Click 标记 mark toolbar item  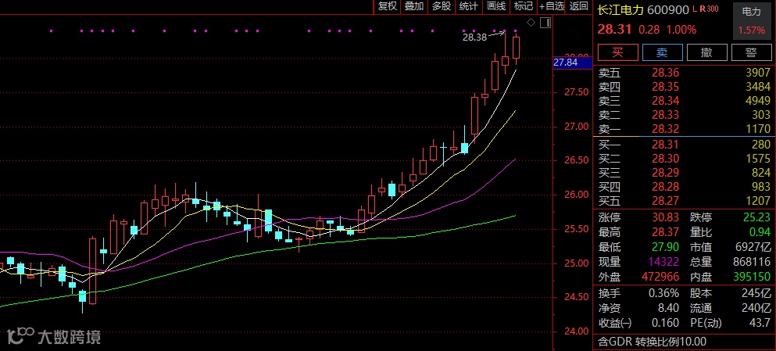pos(524,6)
